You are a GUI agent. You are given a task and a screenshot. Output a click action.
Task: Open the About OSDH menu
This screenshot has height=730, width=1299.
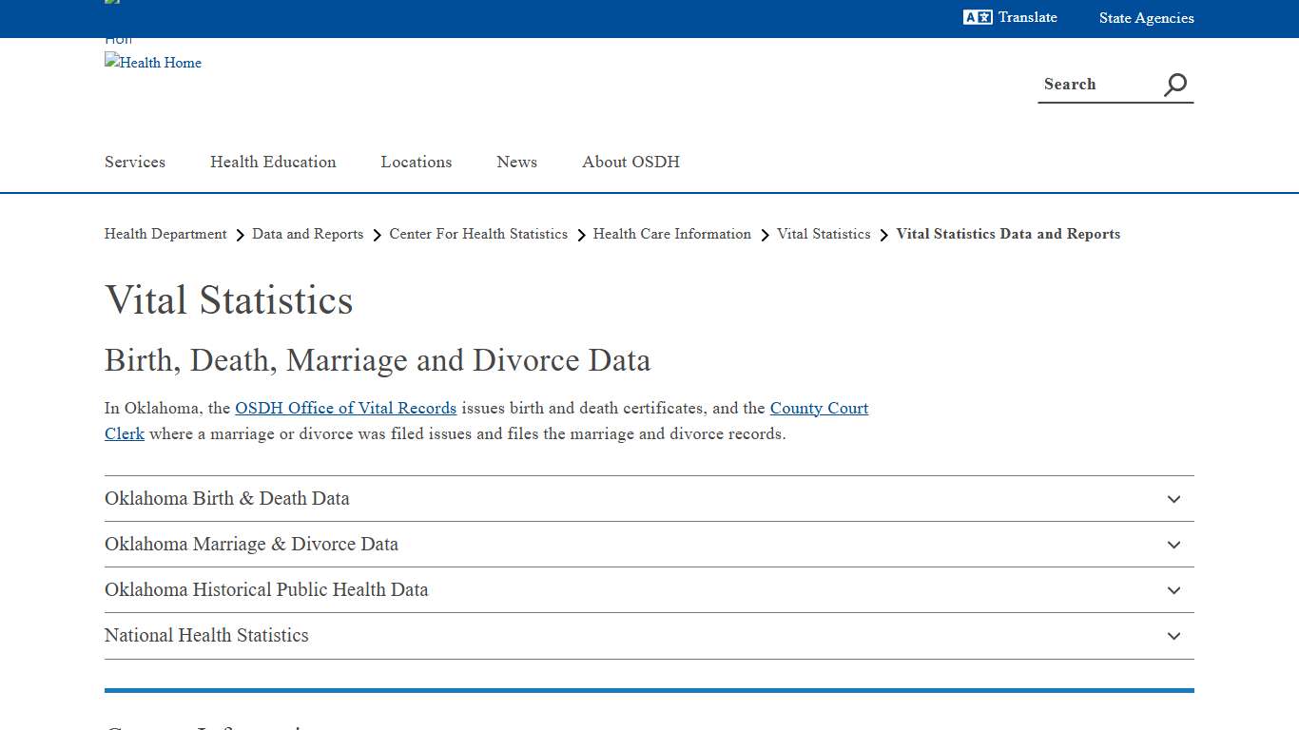click(630, 162)
